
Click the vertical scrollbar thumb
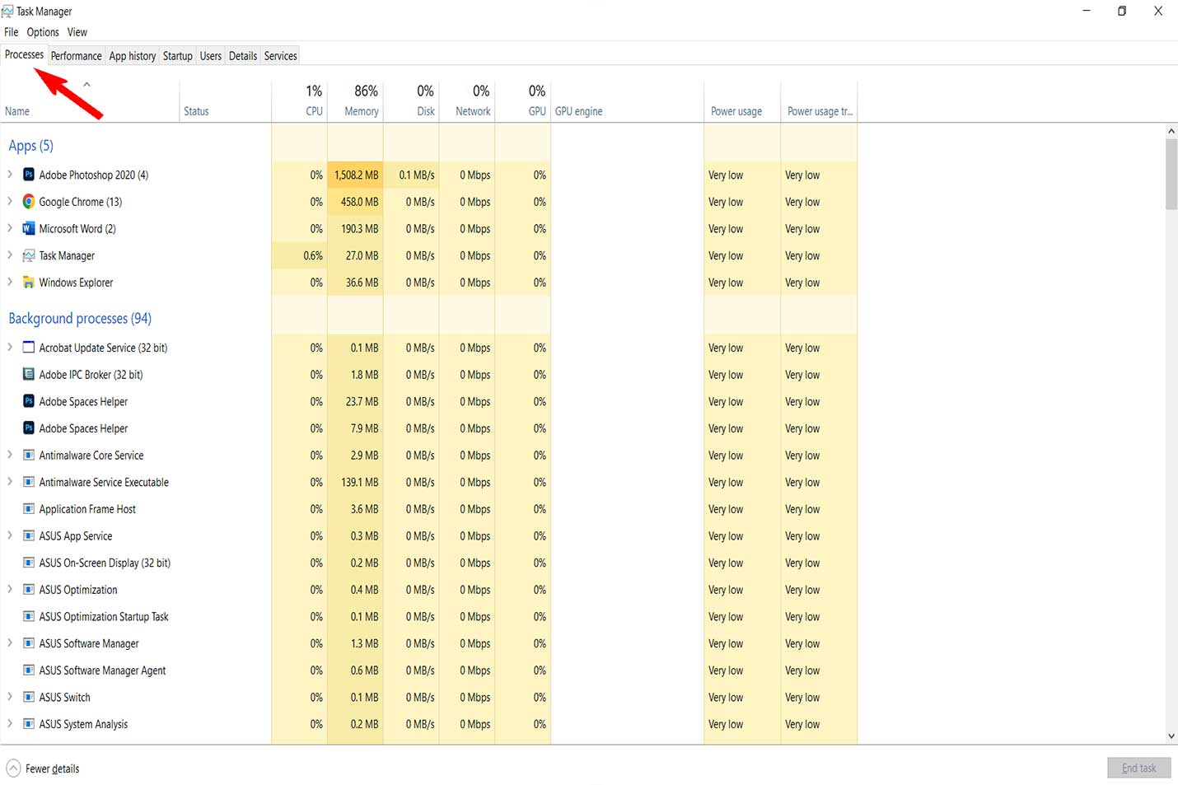click(x=1171, y=174)
